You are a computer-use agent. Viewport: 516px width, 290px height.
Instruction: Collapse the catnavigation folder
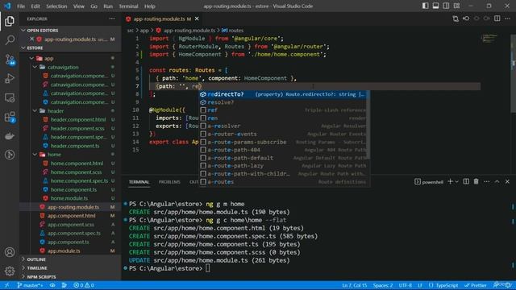click(35, 67)
